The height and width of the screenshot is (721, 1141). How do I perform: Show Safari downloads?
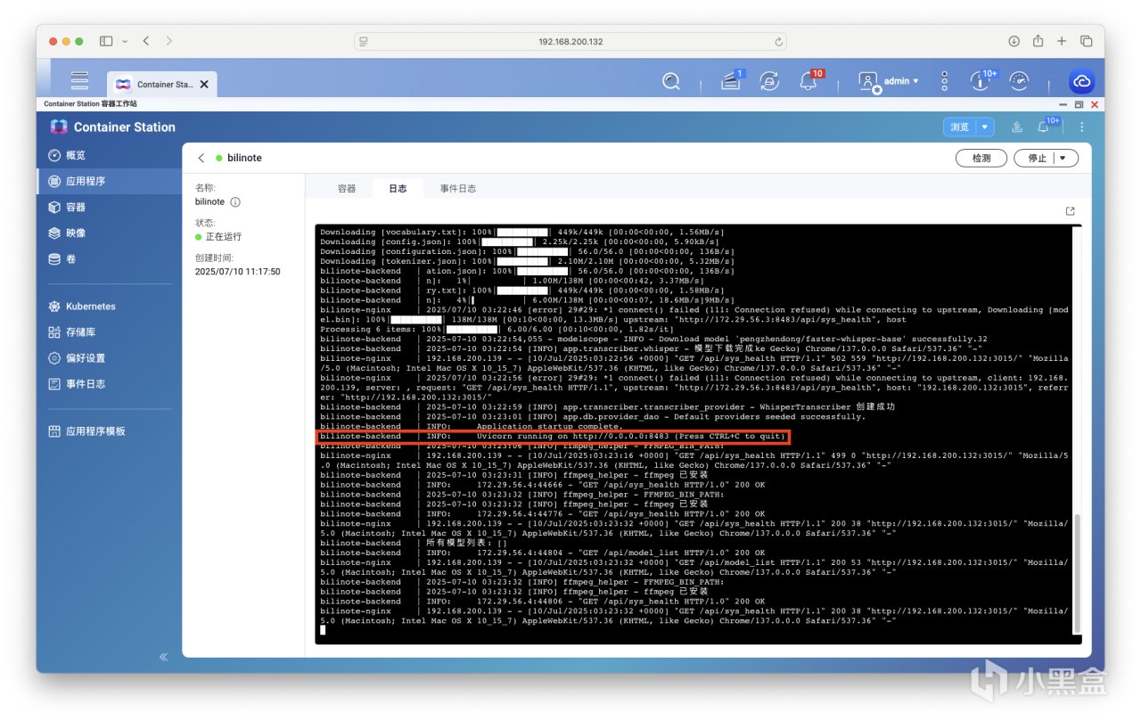pyautogui.click(x=1014, y=41)
